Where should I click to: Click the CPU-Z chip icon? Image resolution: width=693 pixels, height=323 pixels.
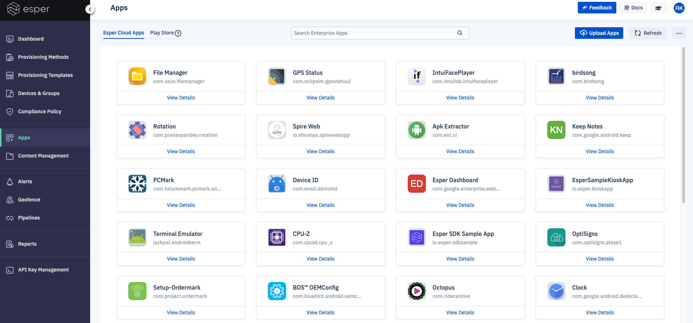coord(277,237)
